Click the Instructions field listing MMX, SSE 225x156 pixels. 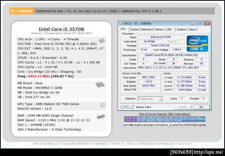point(172,68)
